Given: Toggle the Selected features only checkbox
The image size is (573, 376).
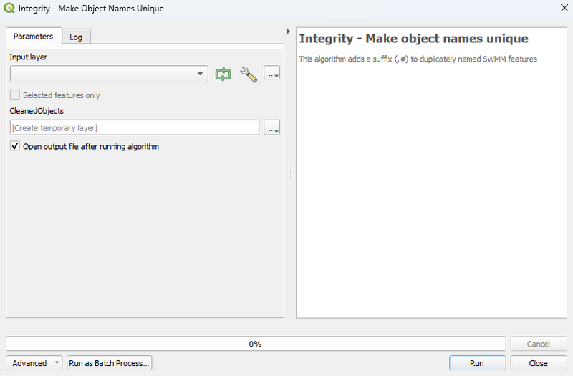Looking at the screenshot, I should coord(15,95).
